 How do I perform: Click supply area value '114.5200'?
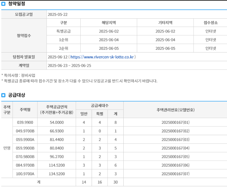[x=57, y=165]
